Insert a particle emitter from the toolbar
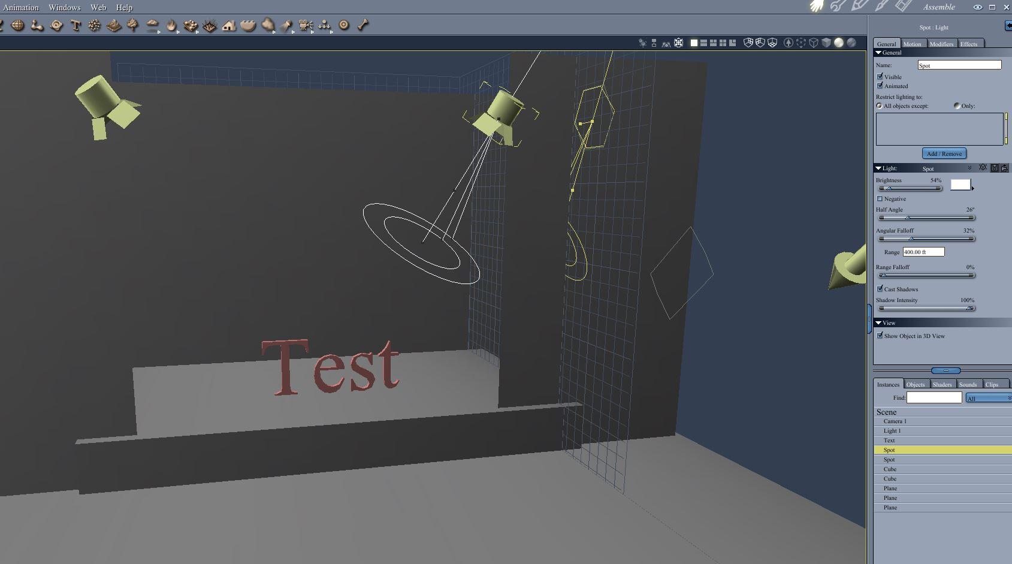This screenshot has height=564, width=1012. click(94, 25)
